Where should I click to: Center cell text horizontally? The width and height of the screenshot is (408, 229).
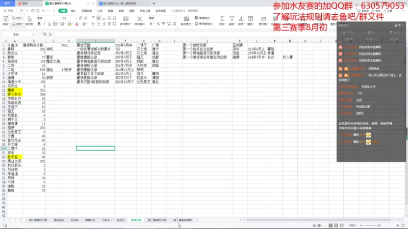[98, 24]
